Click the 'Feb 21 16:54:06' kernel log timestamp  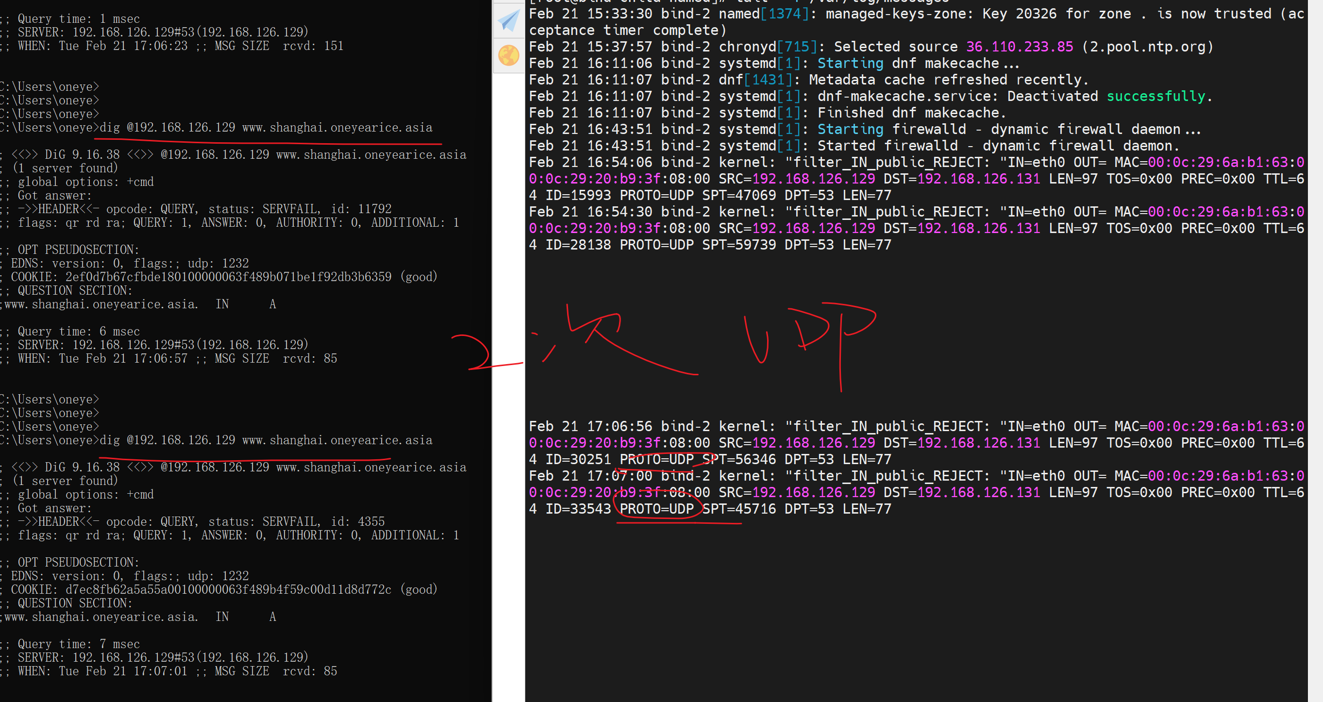591,162
